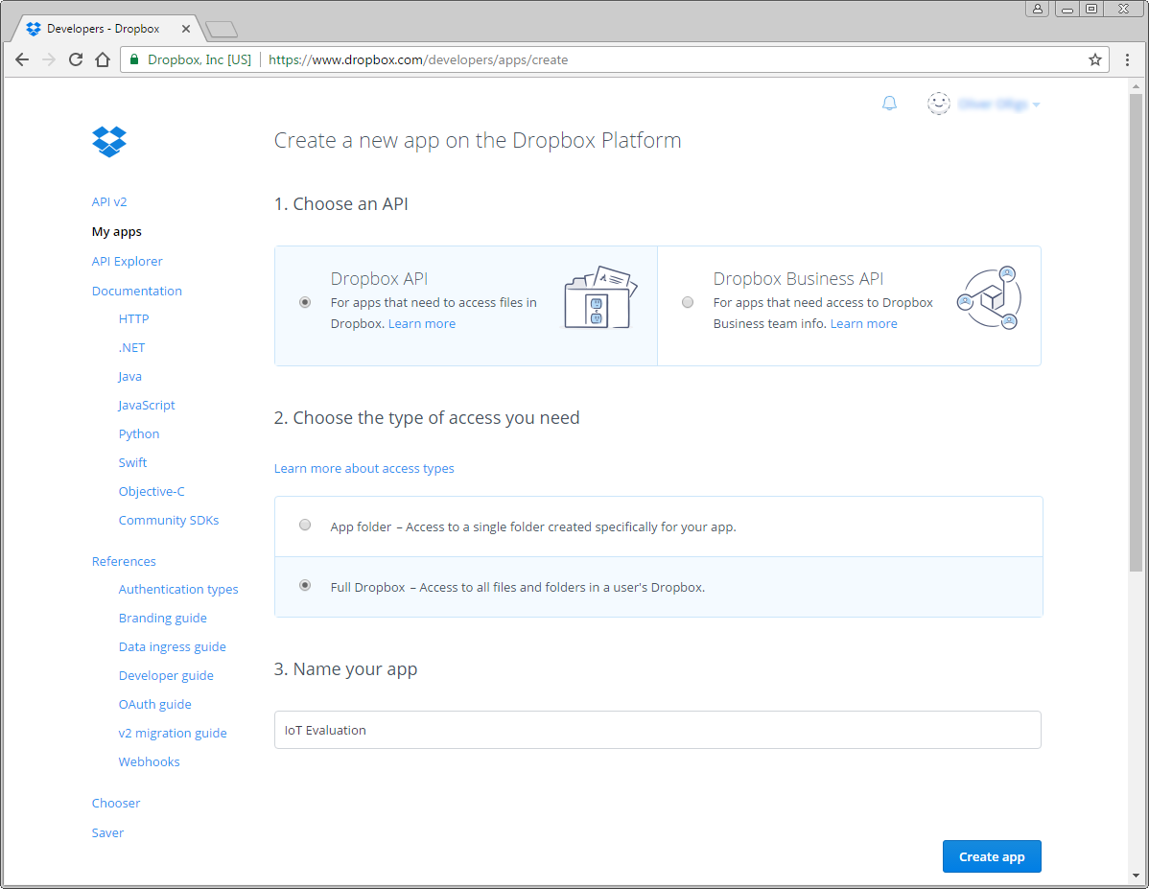The height and width of the screenshot is (889, 1149).
Task: Select the Dropbox API radio button
Action: (305, 302)
